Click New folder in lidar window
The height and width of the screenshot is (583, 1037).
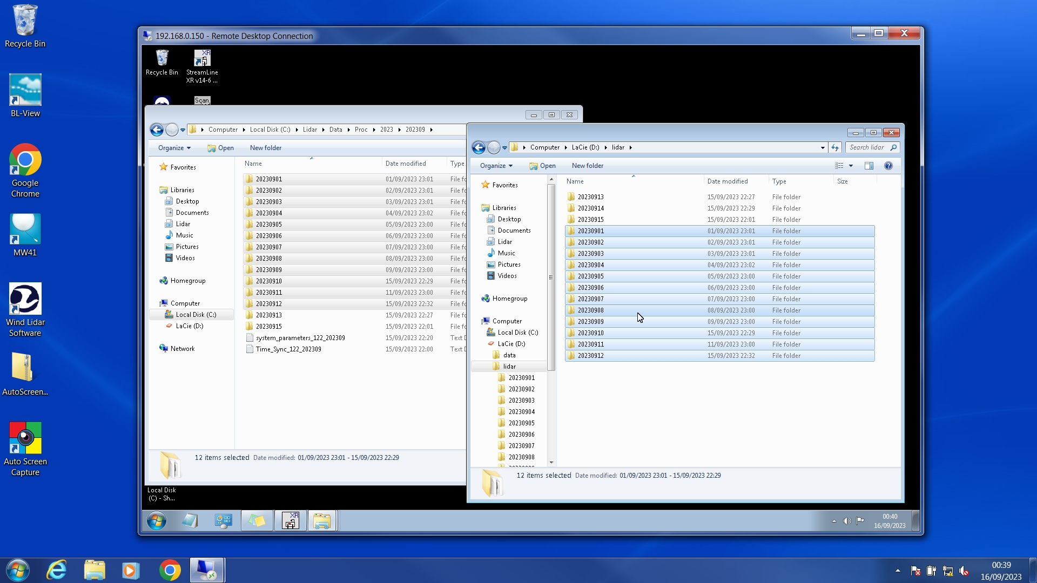pos(587,166)
